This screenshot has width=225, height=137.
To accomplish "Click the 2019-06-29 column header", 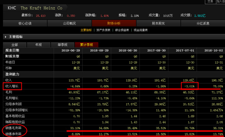I will (x=71, y=50).
